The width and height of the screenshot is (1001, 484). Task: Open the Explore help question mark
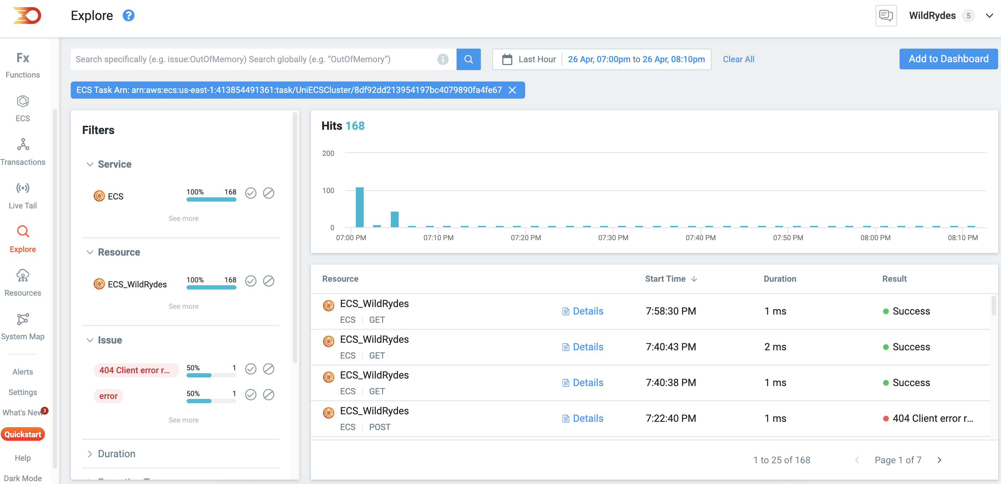(128, 16)
